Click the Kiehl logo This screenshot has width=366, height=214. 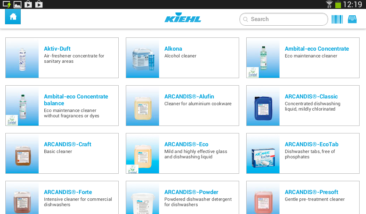(x=183, y=18)
